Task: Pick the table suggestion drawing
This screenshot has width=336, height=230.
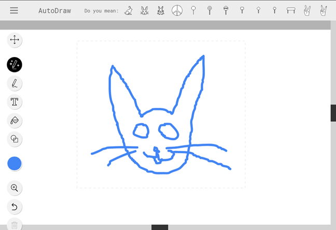Action: pos(291,10)
